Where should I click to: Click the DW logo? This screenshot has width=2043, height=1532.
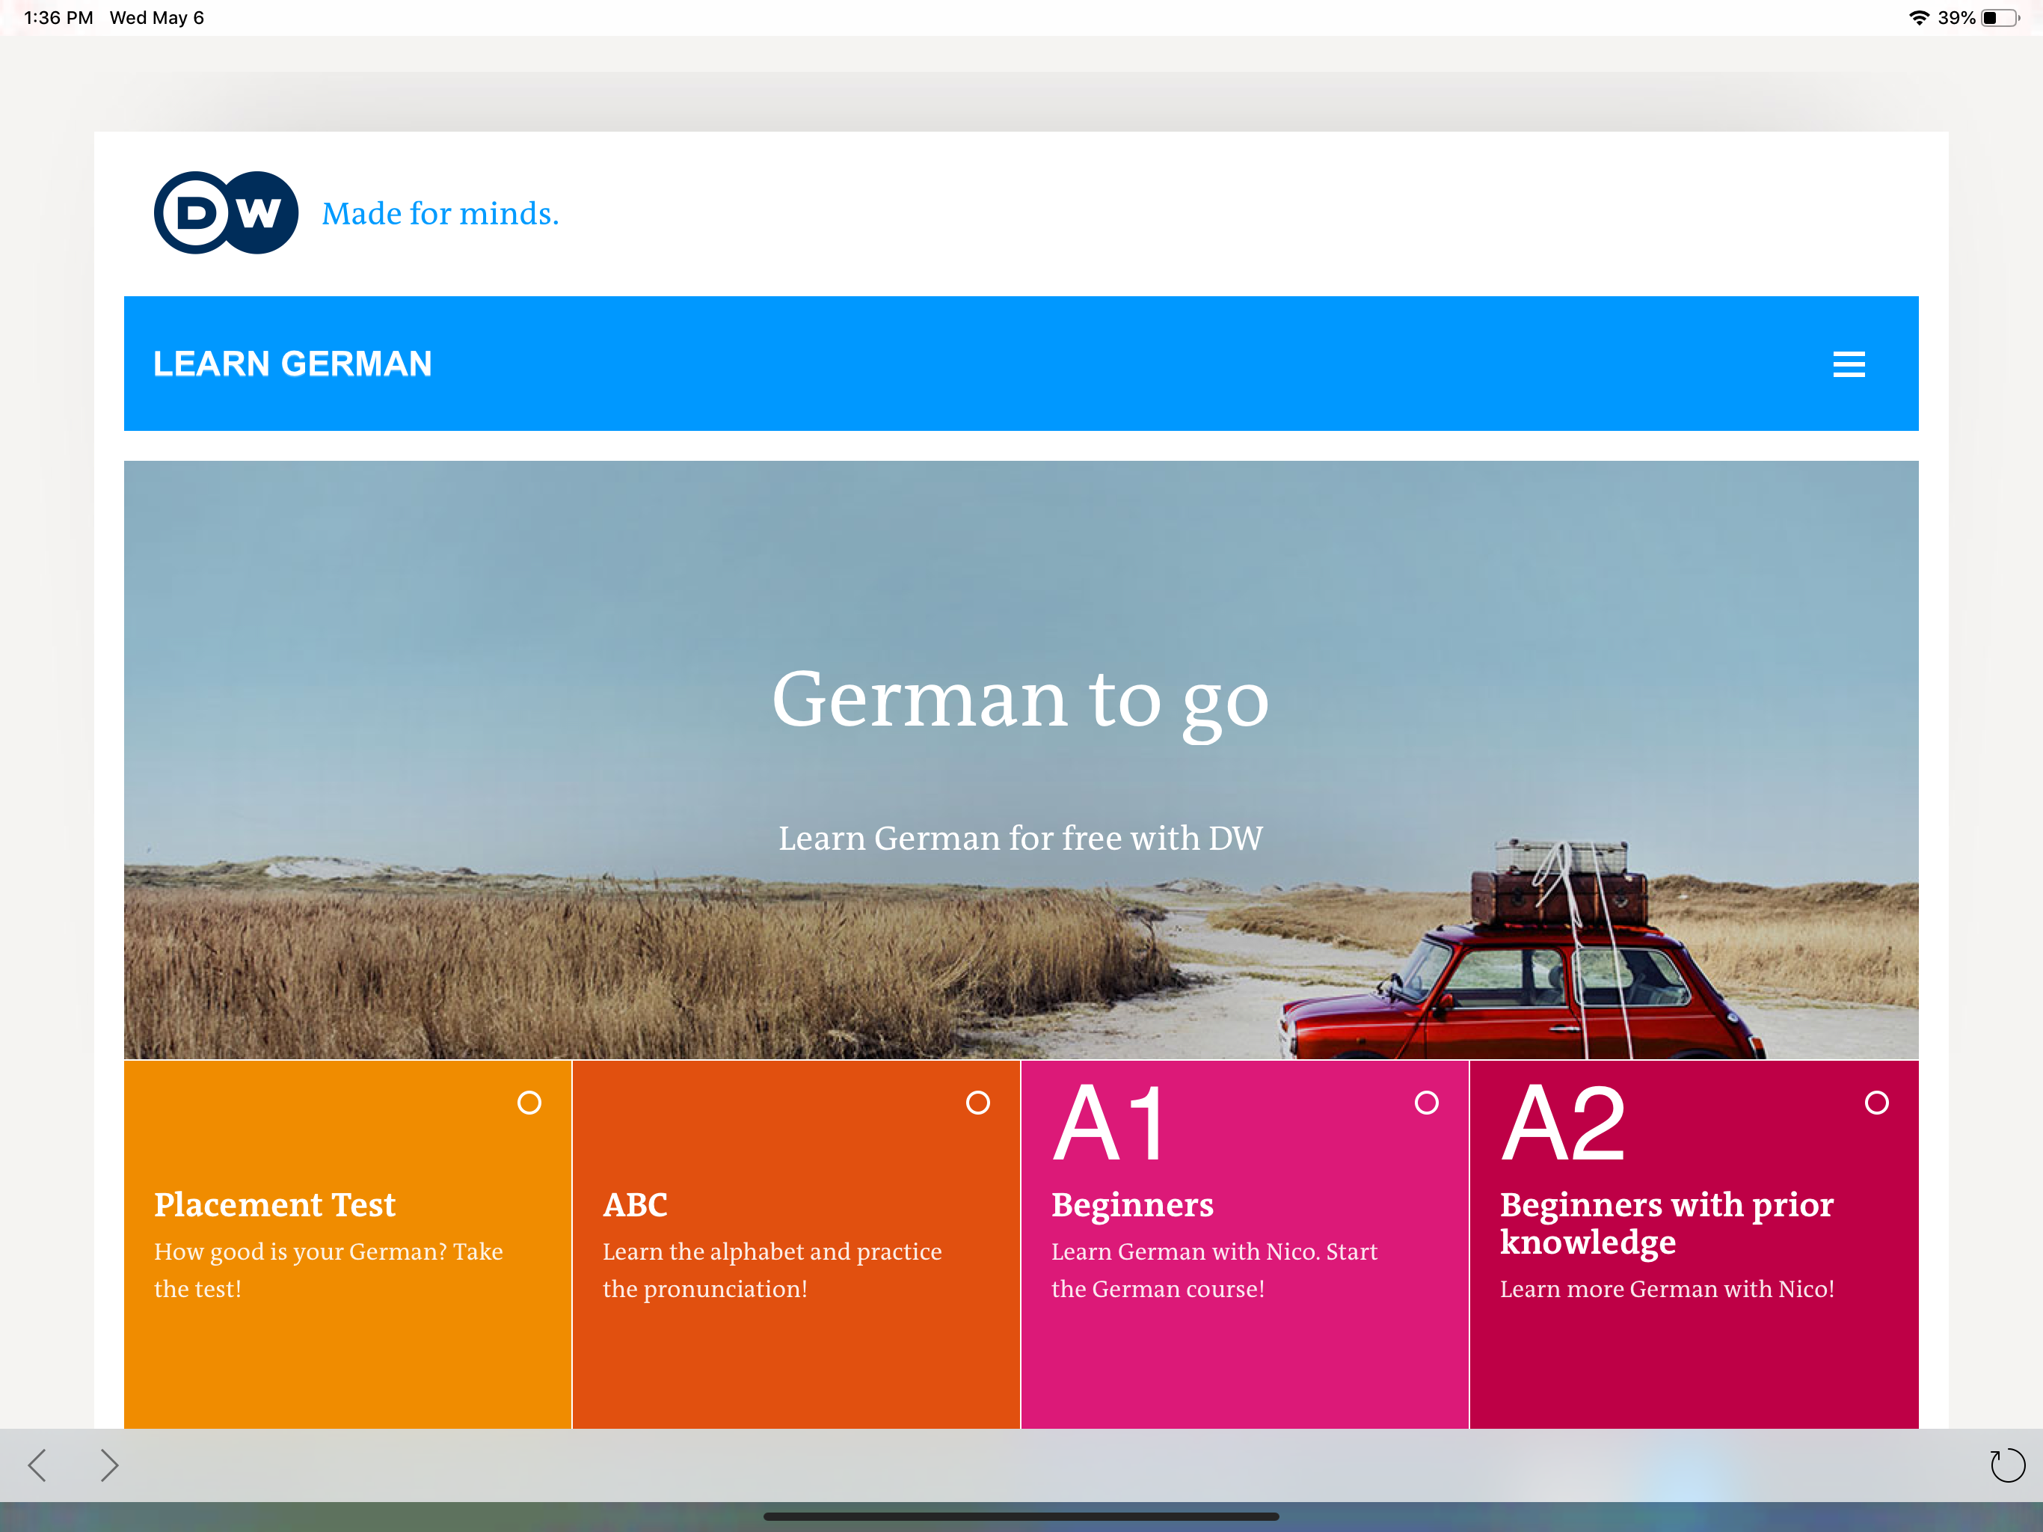pyautogui.click(x=227, y=212)
